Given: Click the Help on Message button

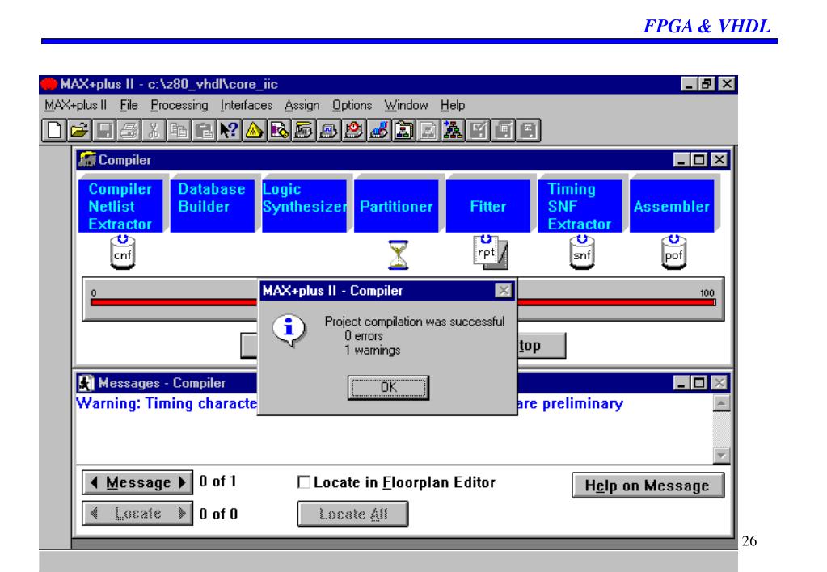Looking at the screenshot, I should click(x=648, y=486).
